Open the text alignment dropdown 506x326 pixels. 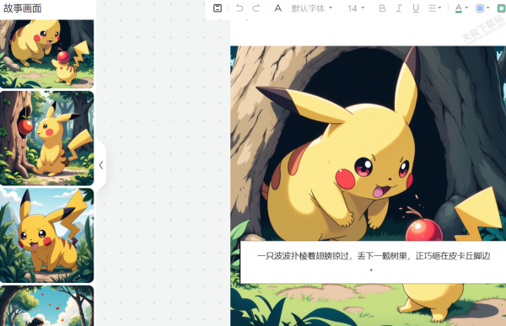pos(434,8)
